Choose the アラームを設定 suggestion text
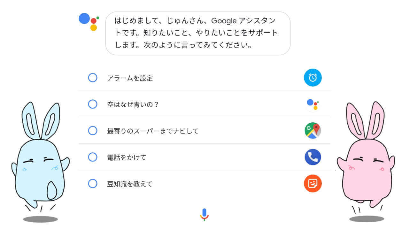Image resolution: width=409 pixels, height=230 pixels. (x=130, y=78)
